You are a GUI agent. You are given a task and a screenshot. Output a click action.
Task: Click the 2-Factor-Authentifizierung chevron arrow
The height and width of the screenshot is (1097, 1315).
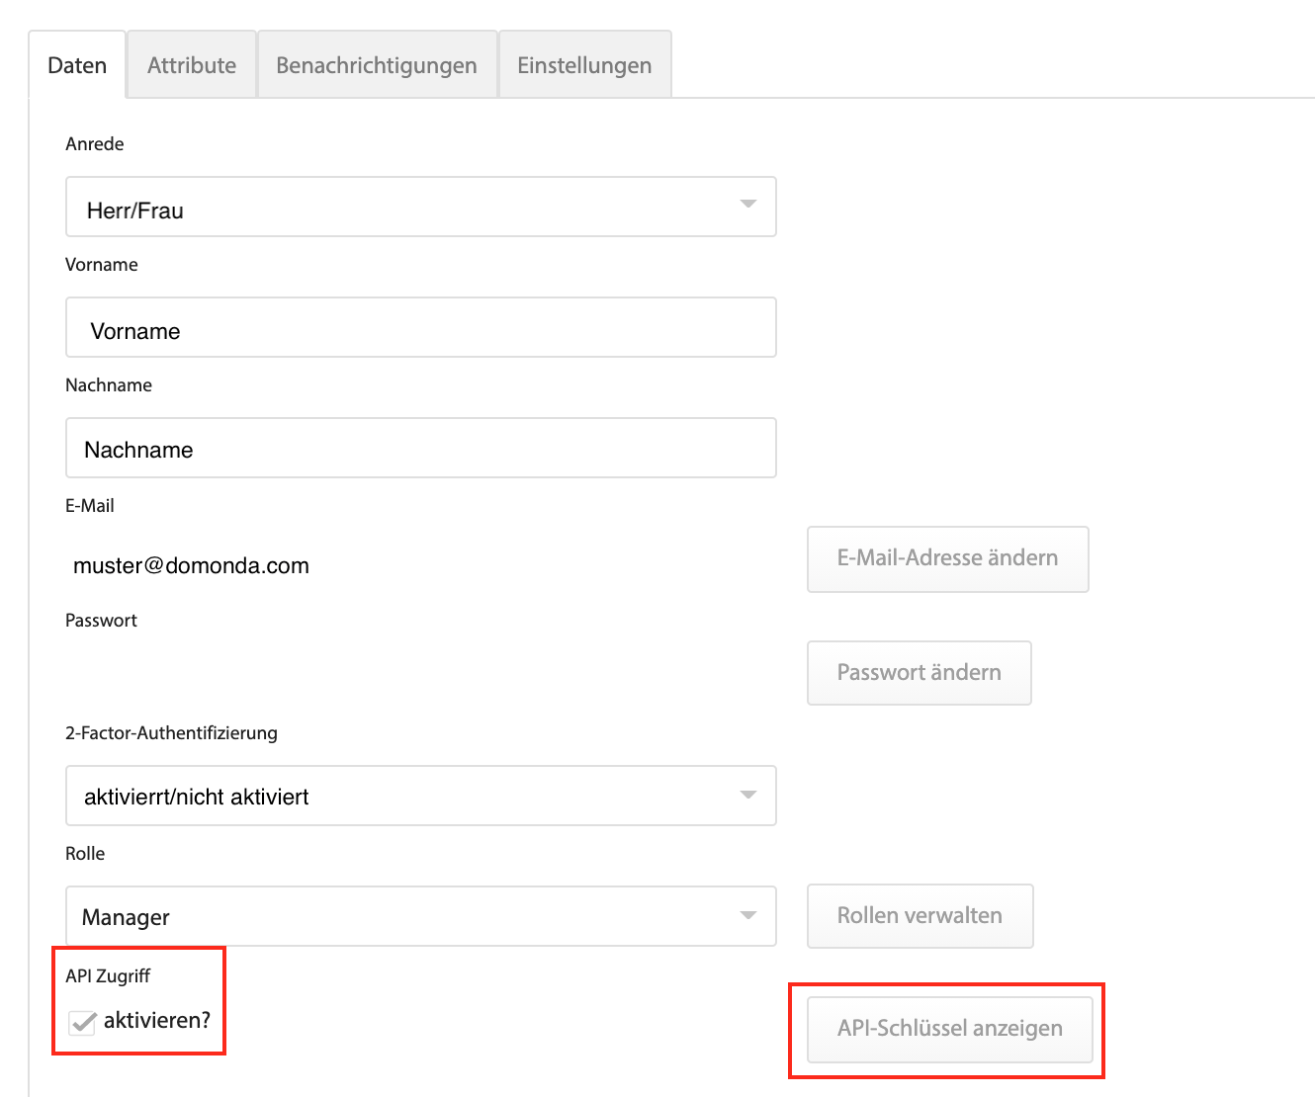748,796
